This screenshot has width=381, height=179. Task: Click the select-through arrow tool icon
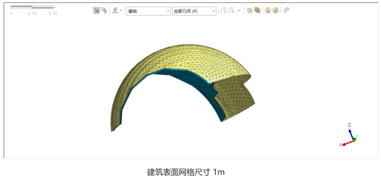tap(104, 11)
